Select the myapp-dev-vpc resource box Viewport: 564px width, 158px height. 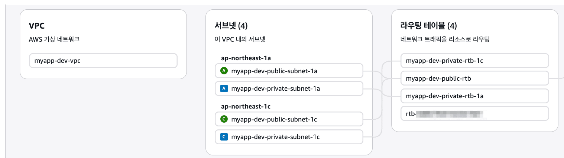click(103, 61)
